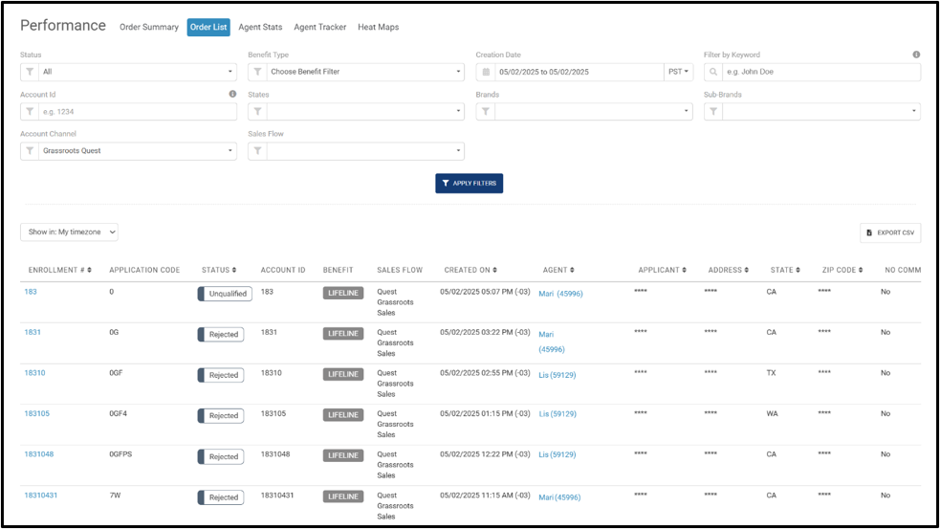This screenshot has width=940, height=529.
Task: Open agent Lis (59129) in row 18310
Action: (x=557, y=375)
